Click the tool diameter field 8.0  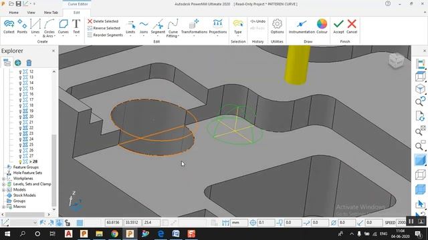point(346,223)
